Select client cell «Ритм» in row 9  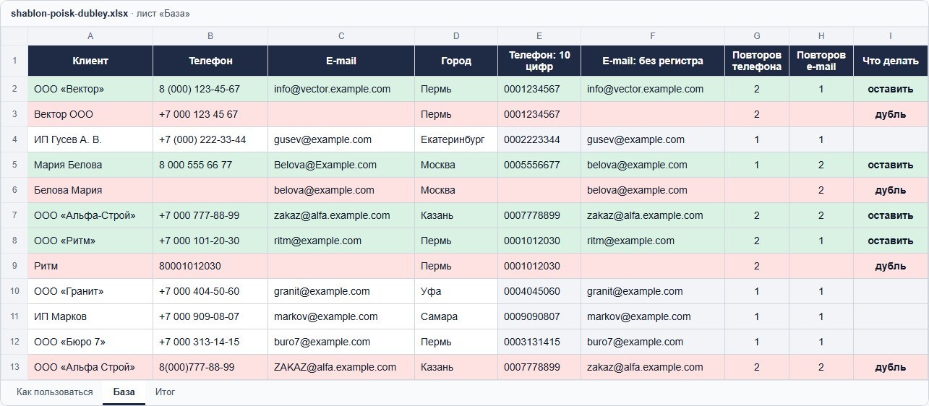pyautogui.click(x=90, y=266)
